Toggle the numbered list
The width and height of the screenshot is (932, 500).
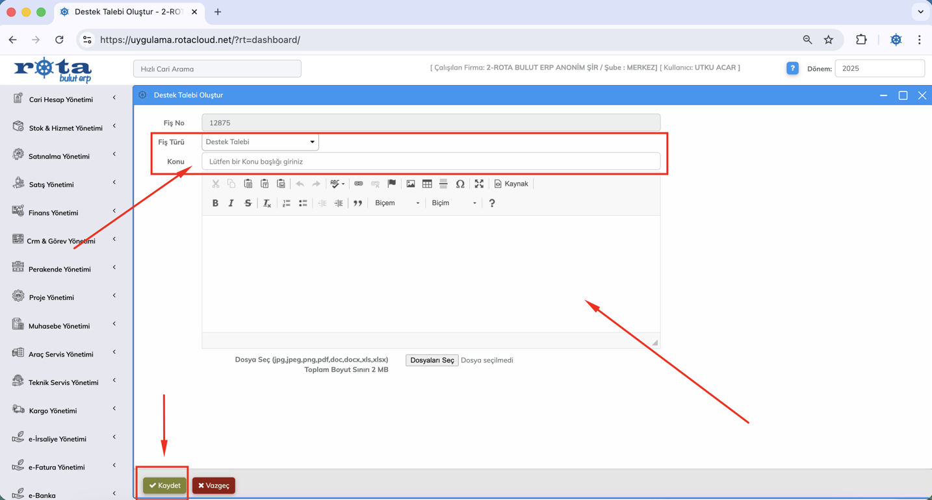coord(286,203)
